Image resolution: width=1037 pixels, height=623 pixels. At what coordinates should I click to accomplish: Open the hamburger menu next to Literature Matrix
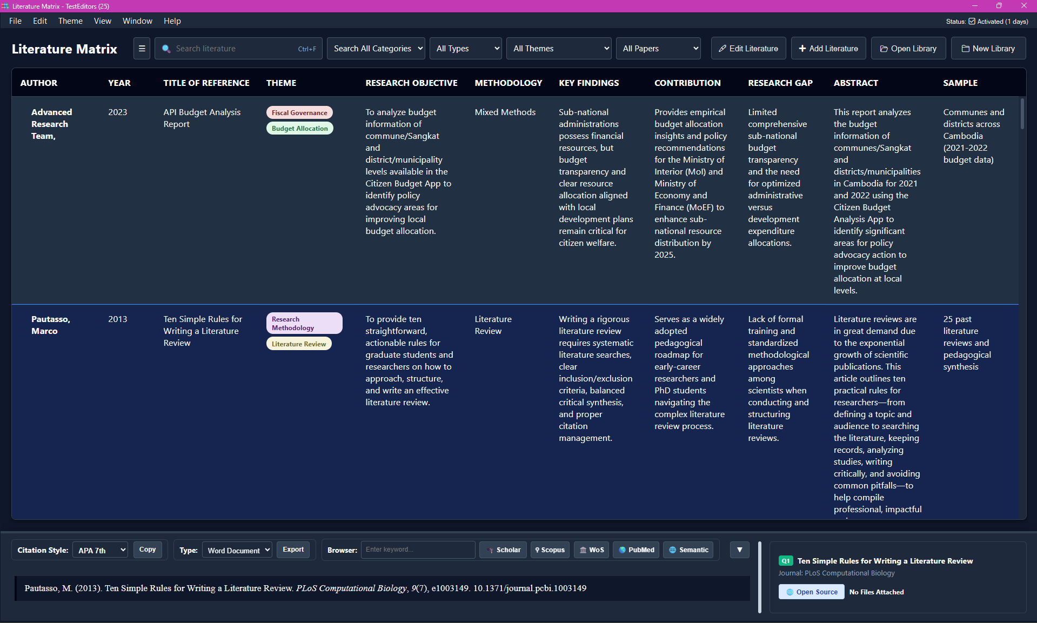pos(142,49)
